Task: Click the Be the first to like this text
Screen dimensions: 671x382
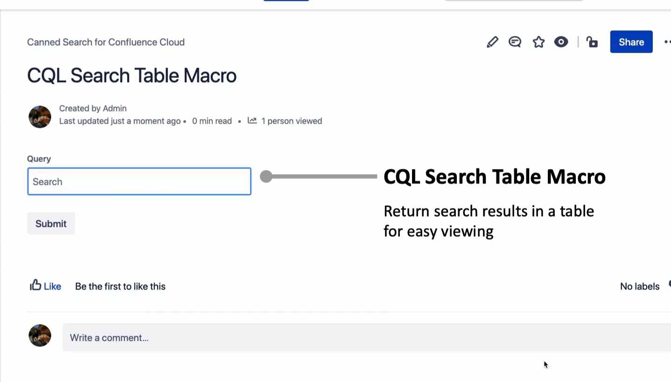Action: coord(120,286)
